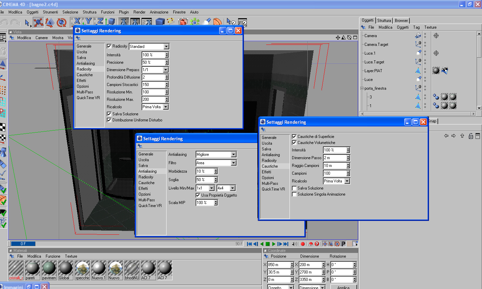
Task: Click the Camera object icon in Oggetti
Action: pos(418,35)
